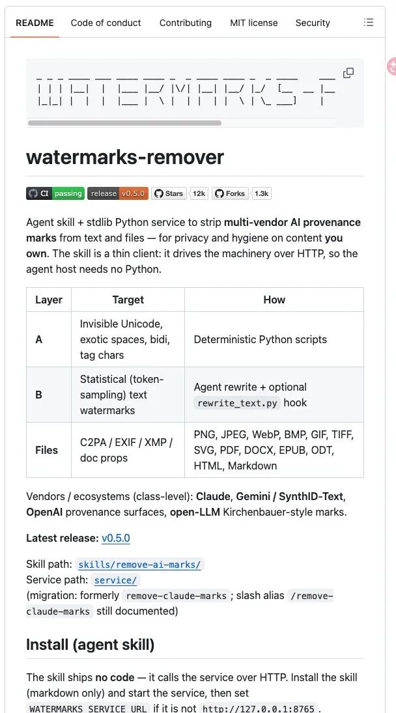Click the CI passing badge
The height and width of the screenshot is (713, 396).
tap(55, 193)
